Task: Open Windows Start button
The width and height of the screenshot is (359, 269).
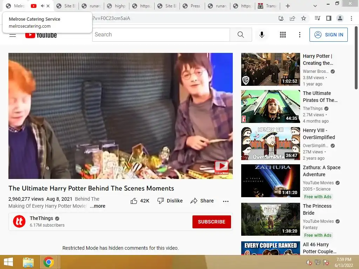Action: [8, 262]
